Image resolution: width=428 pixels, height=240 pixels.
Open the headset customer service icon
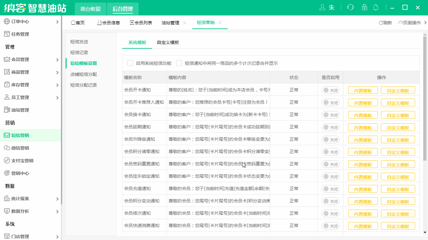click(350, 7)
